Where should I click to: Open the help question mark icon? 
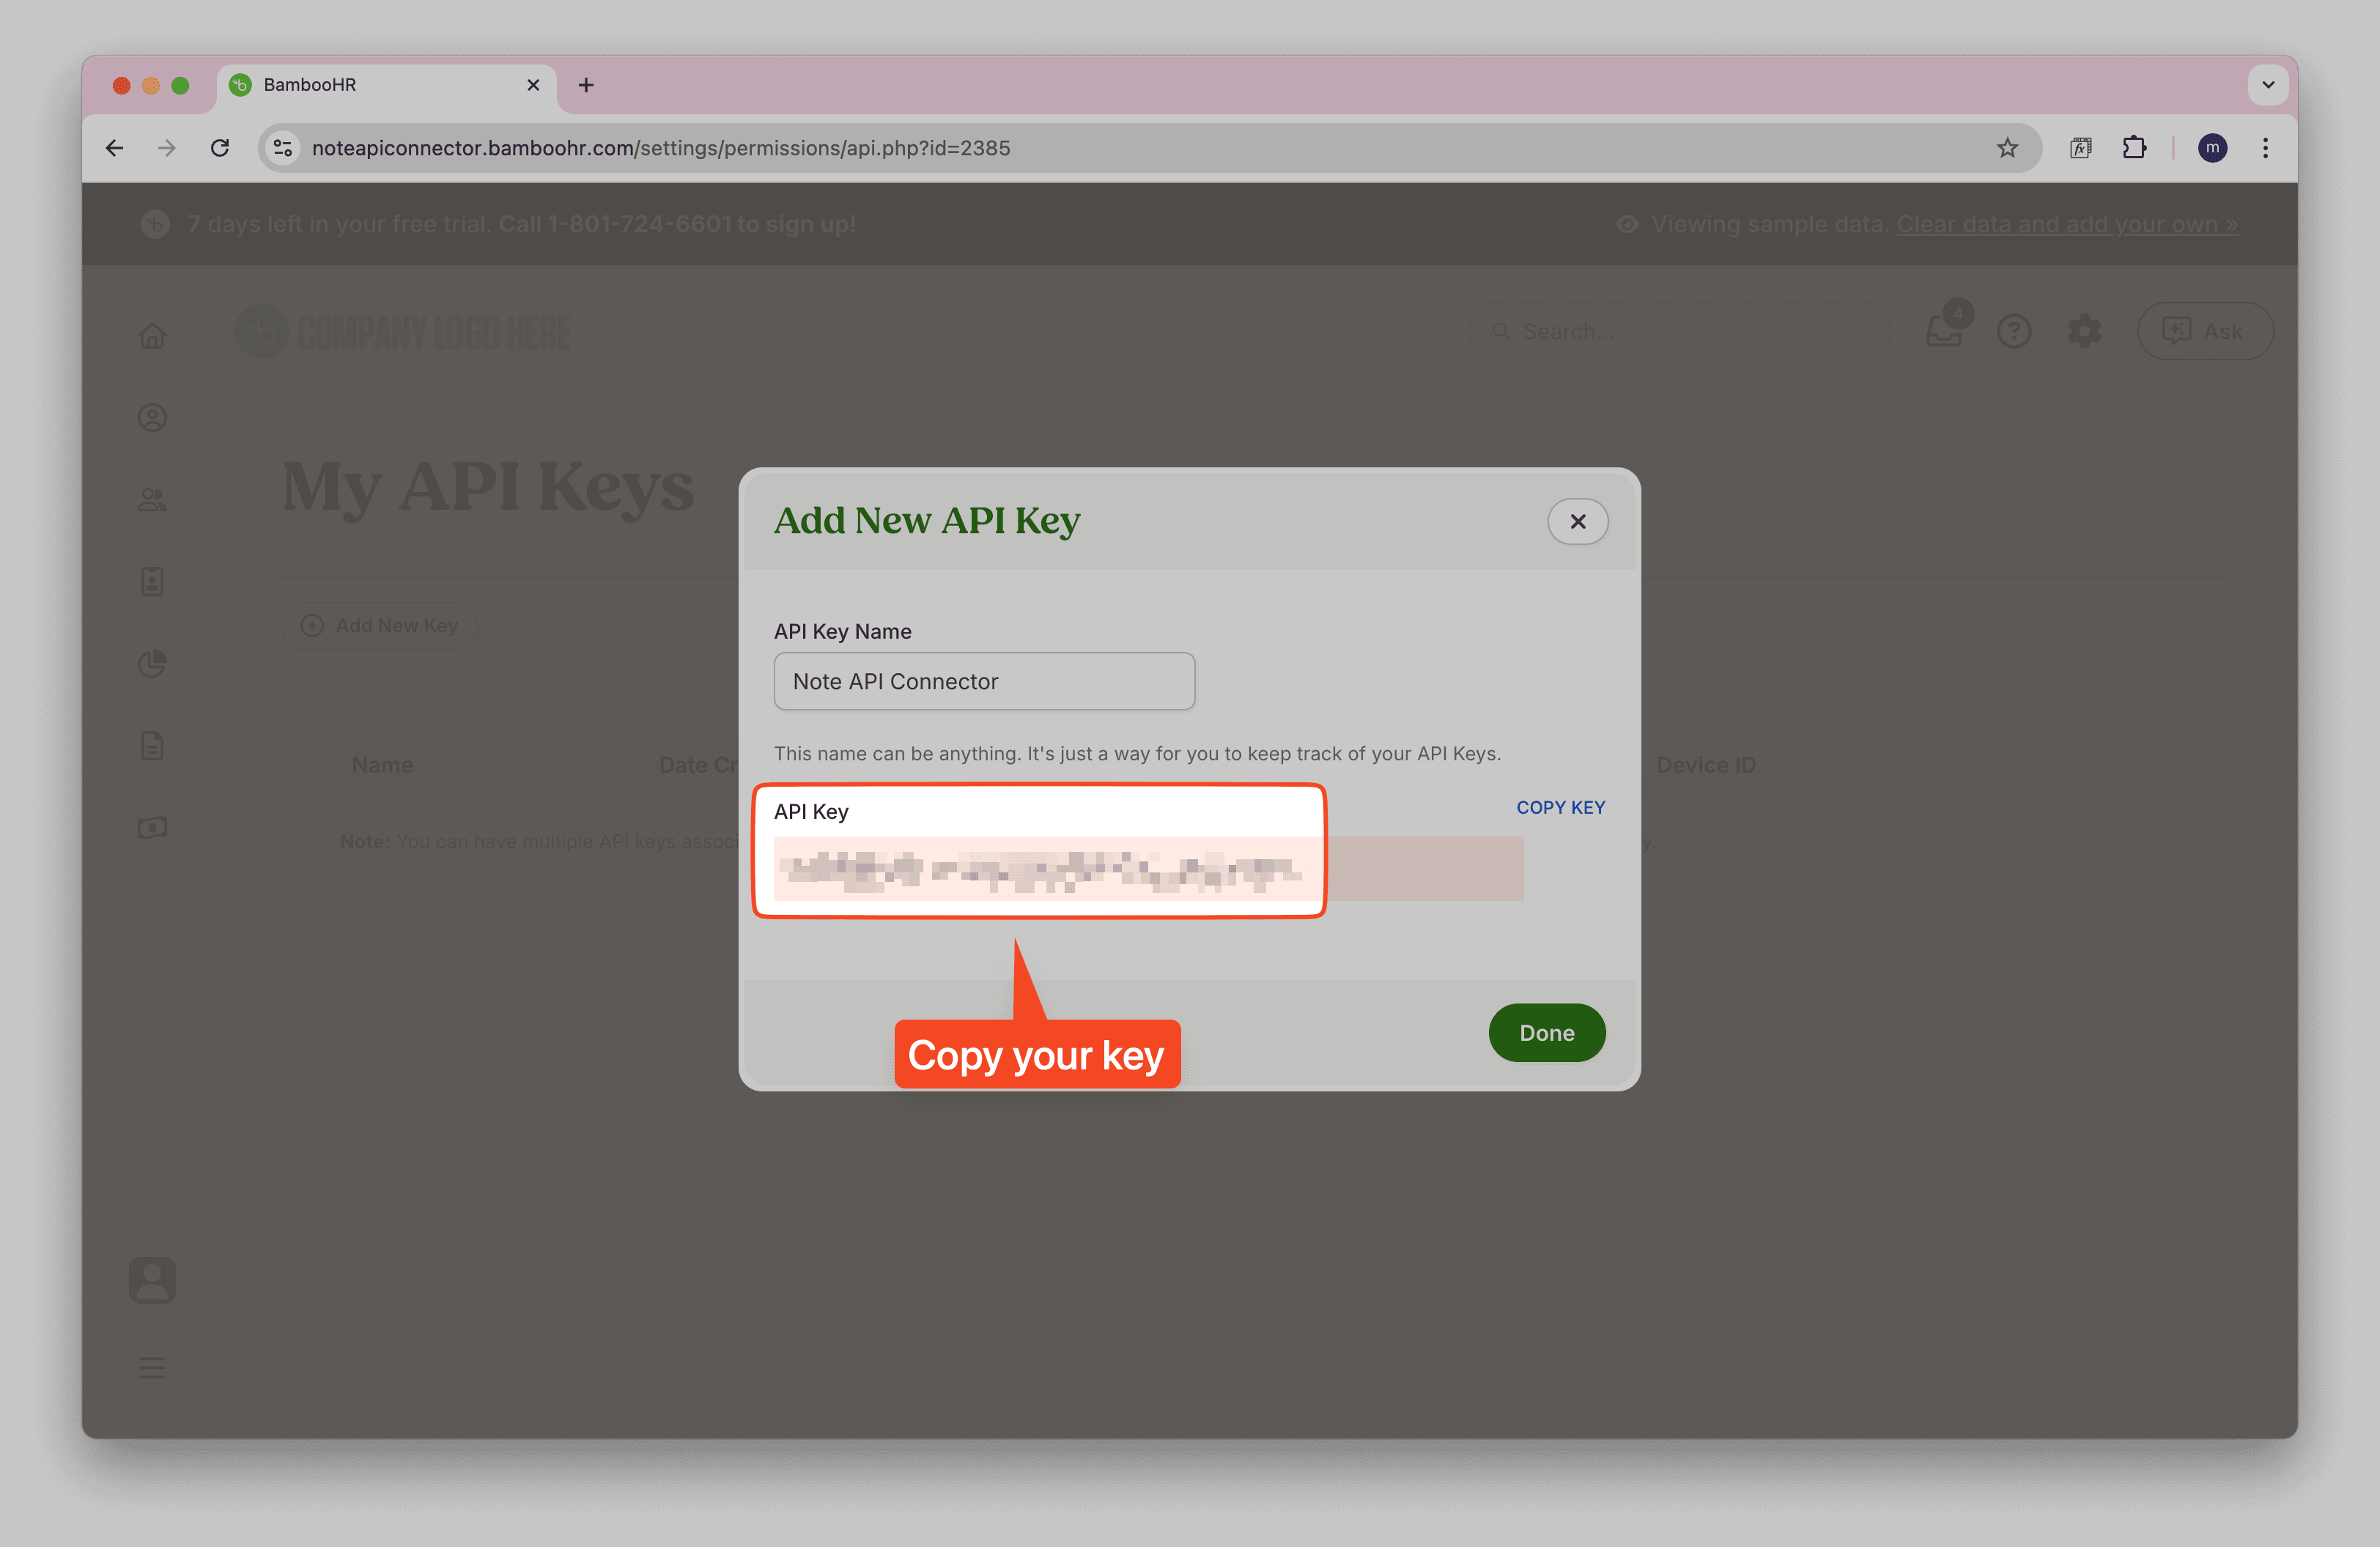click(x=2014, y=331)
